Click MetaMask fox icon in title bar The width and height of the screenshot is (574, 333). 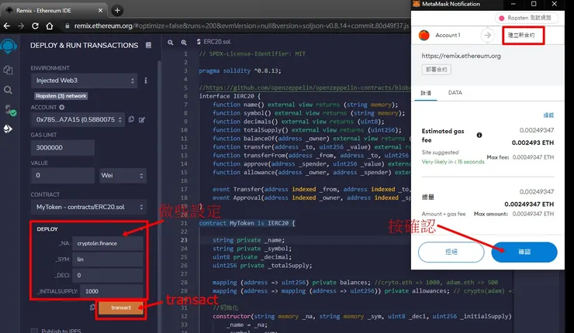(x=417, y=4)
